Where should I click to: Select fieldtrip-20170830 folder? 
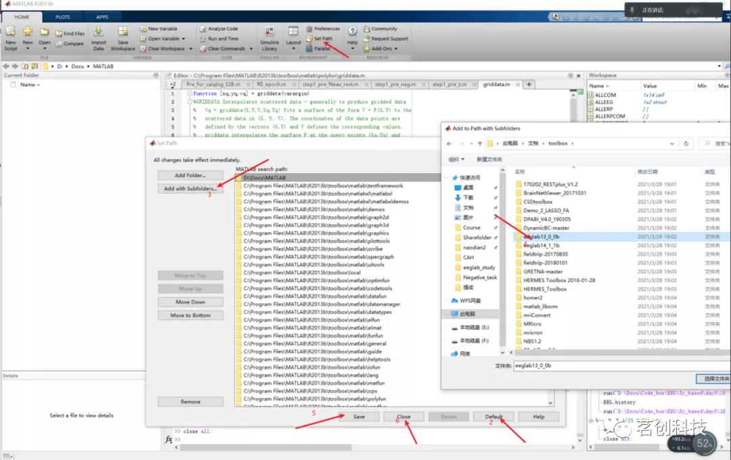pos(546,254)
